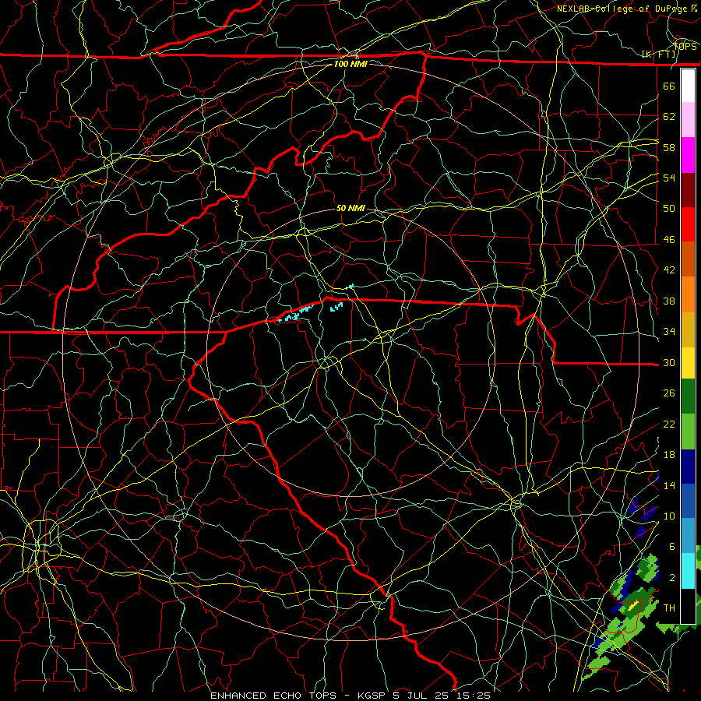The image size is (701, 701).
Task: Click the medium blue legend swatch
Action: click(x=688, y=501)
